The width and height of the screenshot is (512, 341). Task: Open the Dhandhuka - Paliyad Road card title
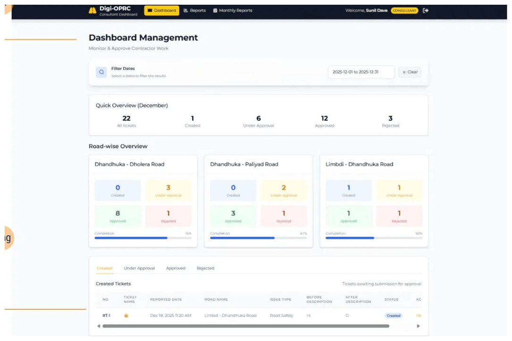[244, 164]
